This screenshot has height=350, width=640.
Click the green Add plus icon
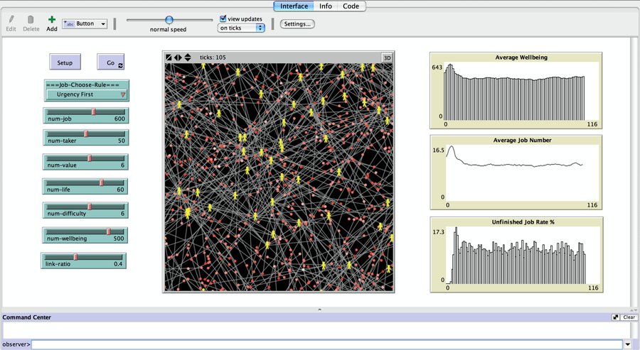pos(52,20)
